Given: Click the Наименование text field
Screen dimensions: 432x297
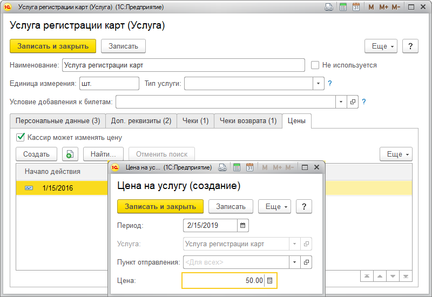Looking at the screenshot, I should (x=184, y=65).
